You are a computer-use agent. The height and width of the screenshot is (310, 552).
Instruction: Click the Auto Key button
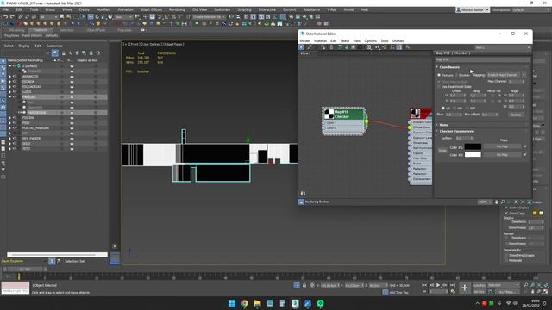click(479, 285)
